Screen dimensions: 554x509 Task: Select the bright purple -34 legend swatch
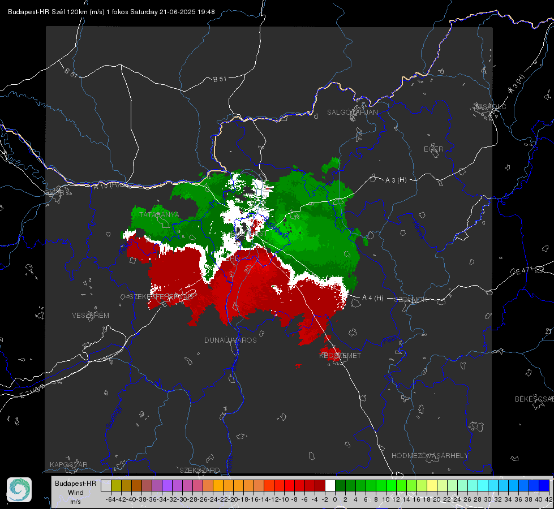click(x=167, y=485)
